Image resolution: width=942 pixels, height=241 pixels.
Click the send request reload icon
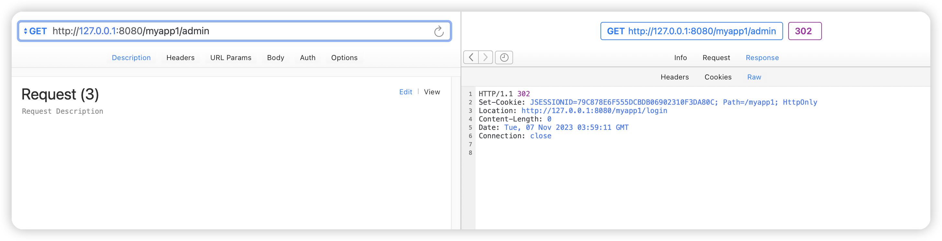coord(439,31)
